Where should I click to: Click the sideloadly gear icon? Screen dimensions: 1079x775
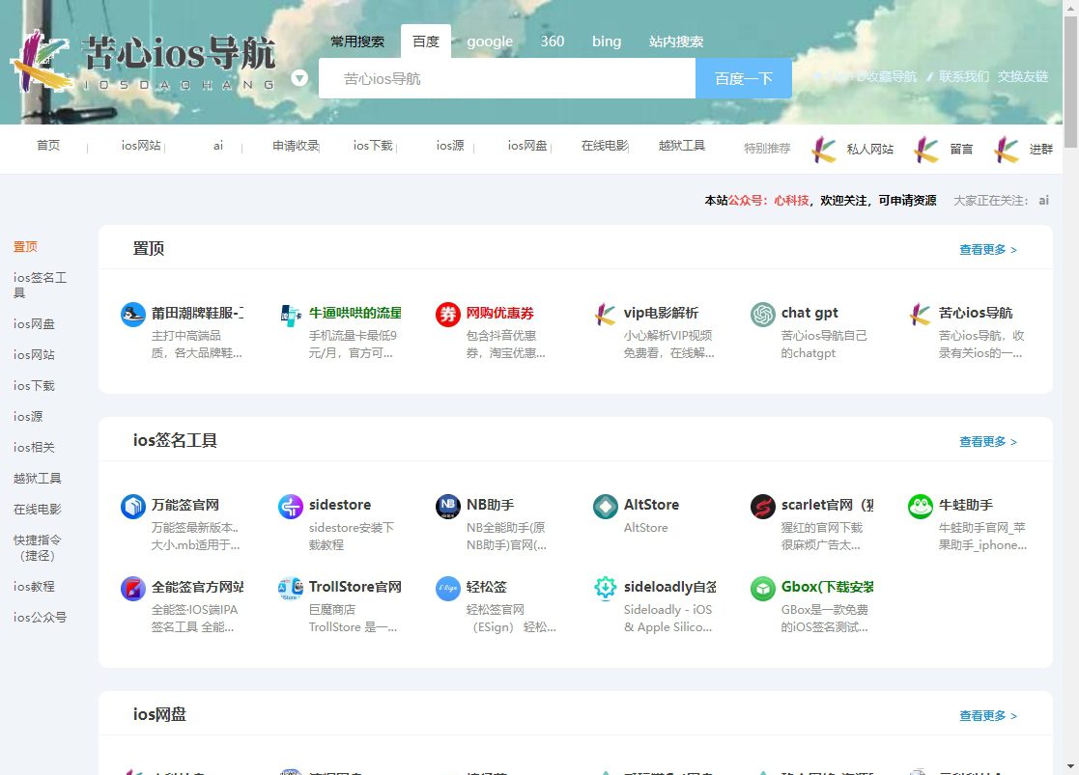(606, 588)
